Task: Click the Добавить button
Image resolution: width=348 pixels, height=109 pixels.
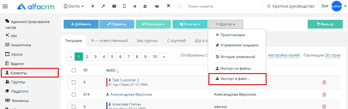Action: [x=81, y=24]
